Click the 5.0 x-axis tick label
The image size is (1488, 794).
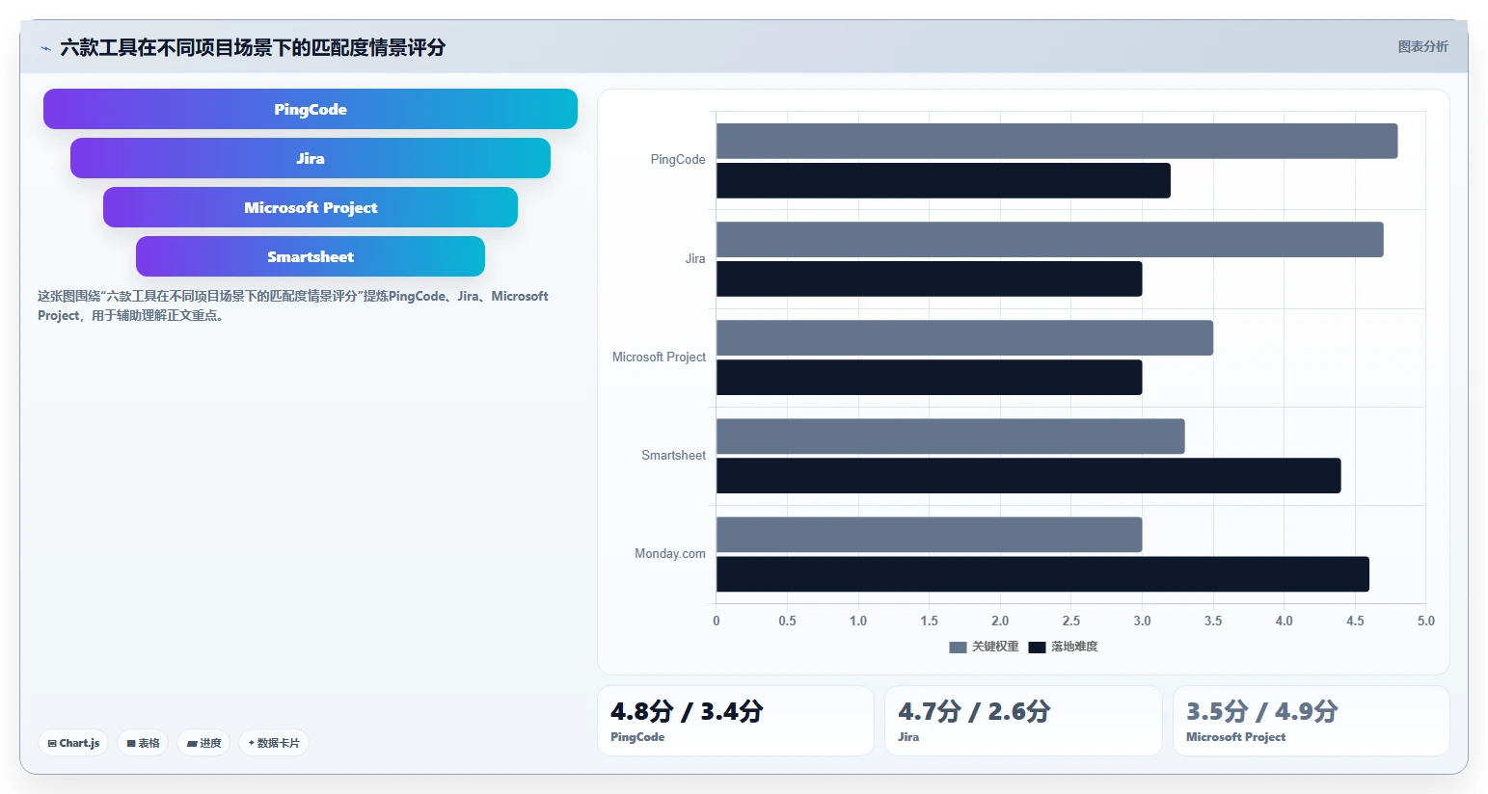click(x=1425, y=621)
